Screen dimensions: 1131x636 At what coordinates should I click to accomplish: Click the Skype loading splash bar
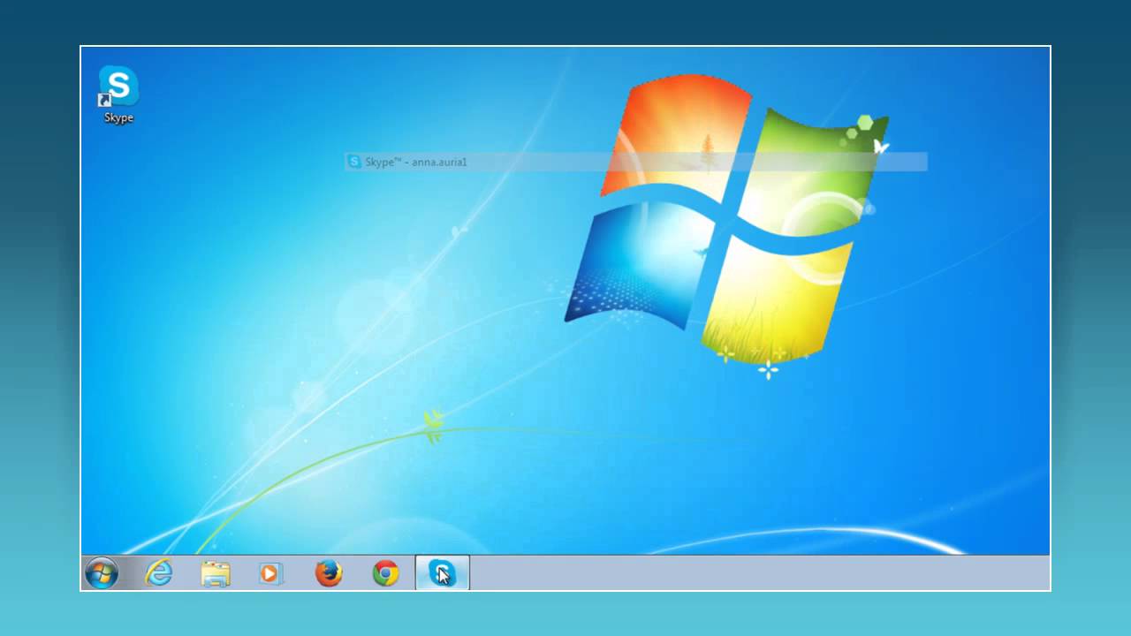pyautogui.click(x=634, y=162)
